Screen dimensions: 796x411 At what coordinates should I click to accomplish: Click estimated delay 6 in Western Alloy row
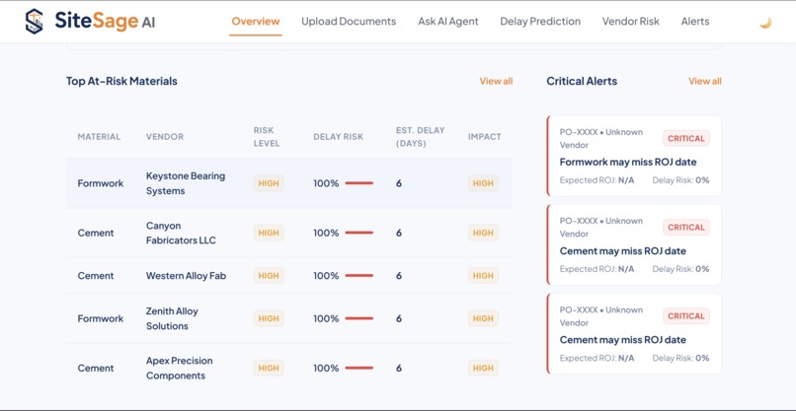pos(399,276)
